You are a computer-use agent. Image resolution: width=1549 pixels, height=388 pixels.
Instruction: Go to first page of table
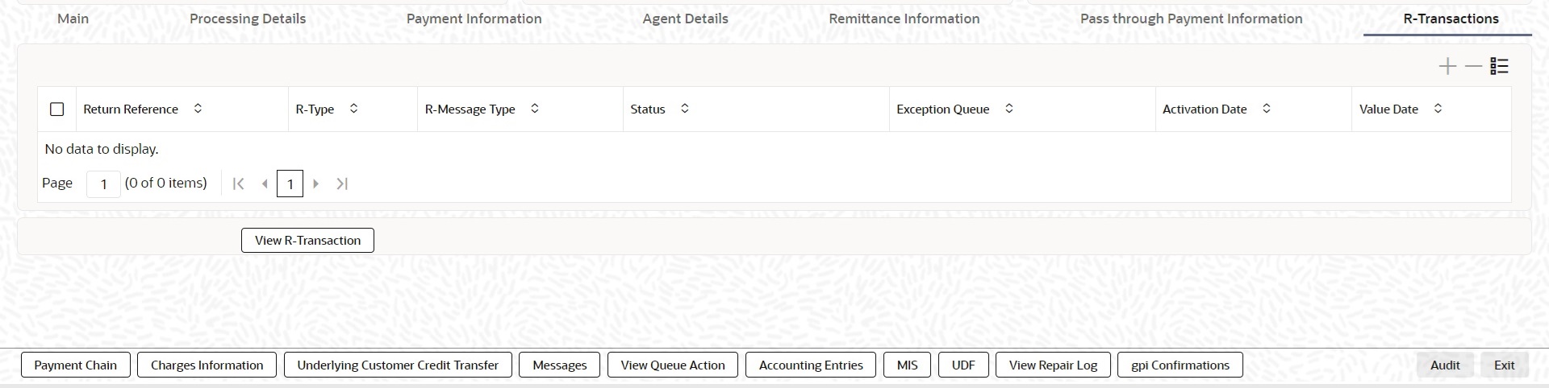(x=238, y=184)
